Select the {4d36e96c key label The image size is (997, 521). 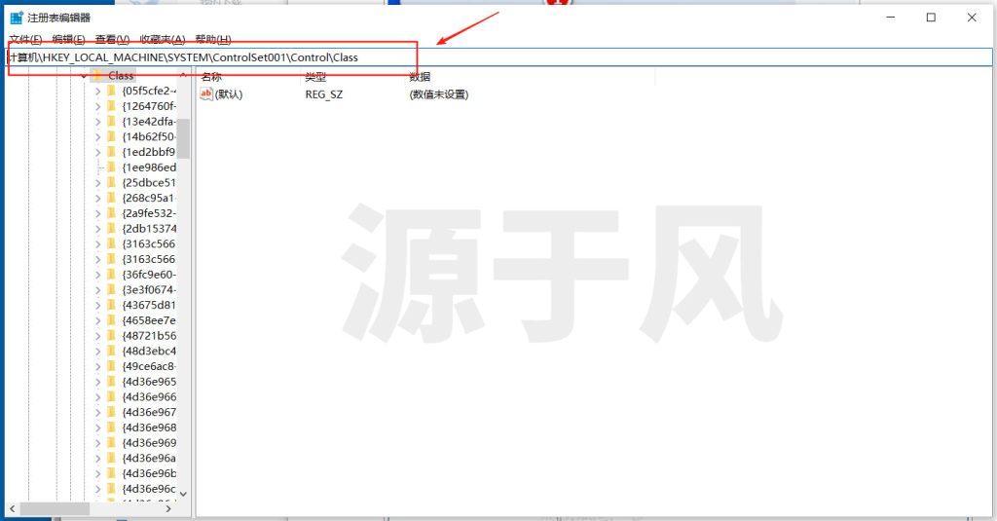pyautogui.click(x=149, y=489)
